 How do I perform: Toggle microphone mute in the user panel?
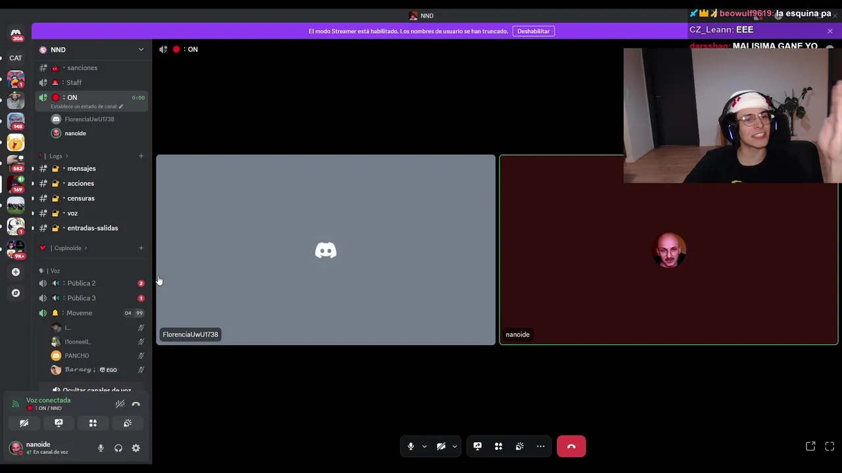(x=101, y=448)
